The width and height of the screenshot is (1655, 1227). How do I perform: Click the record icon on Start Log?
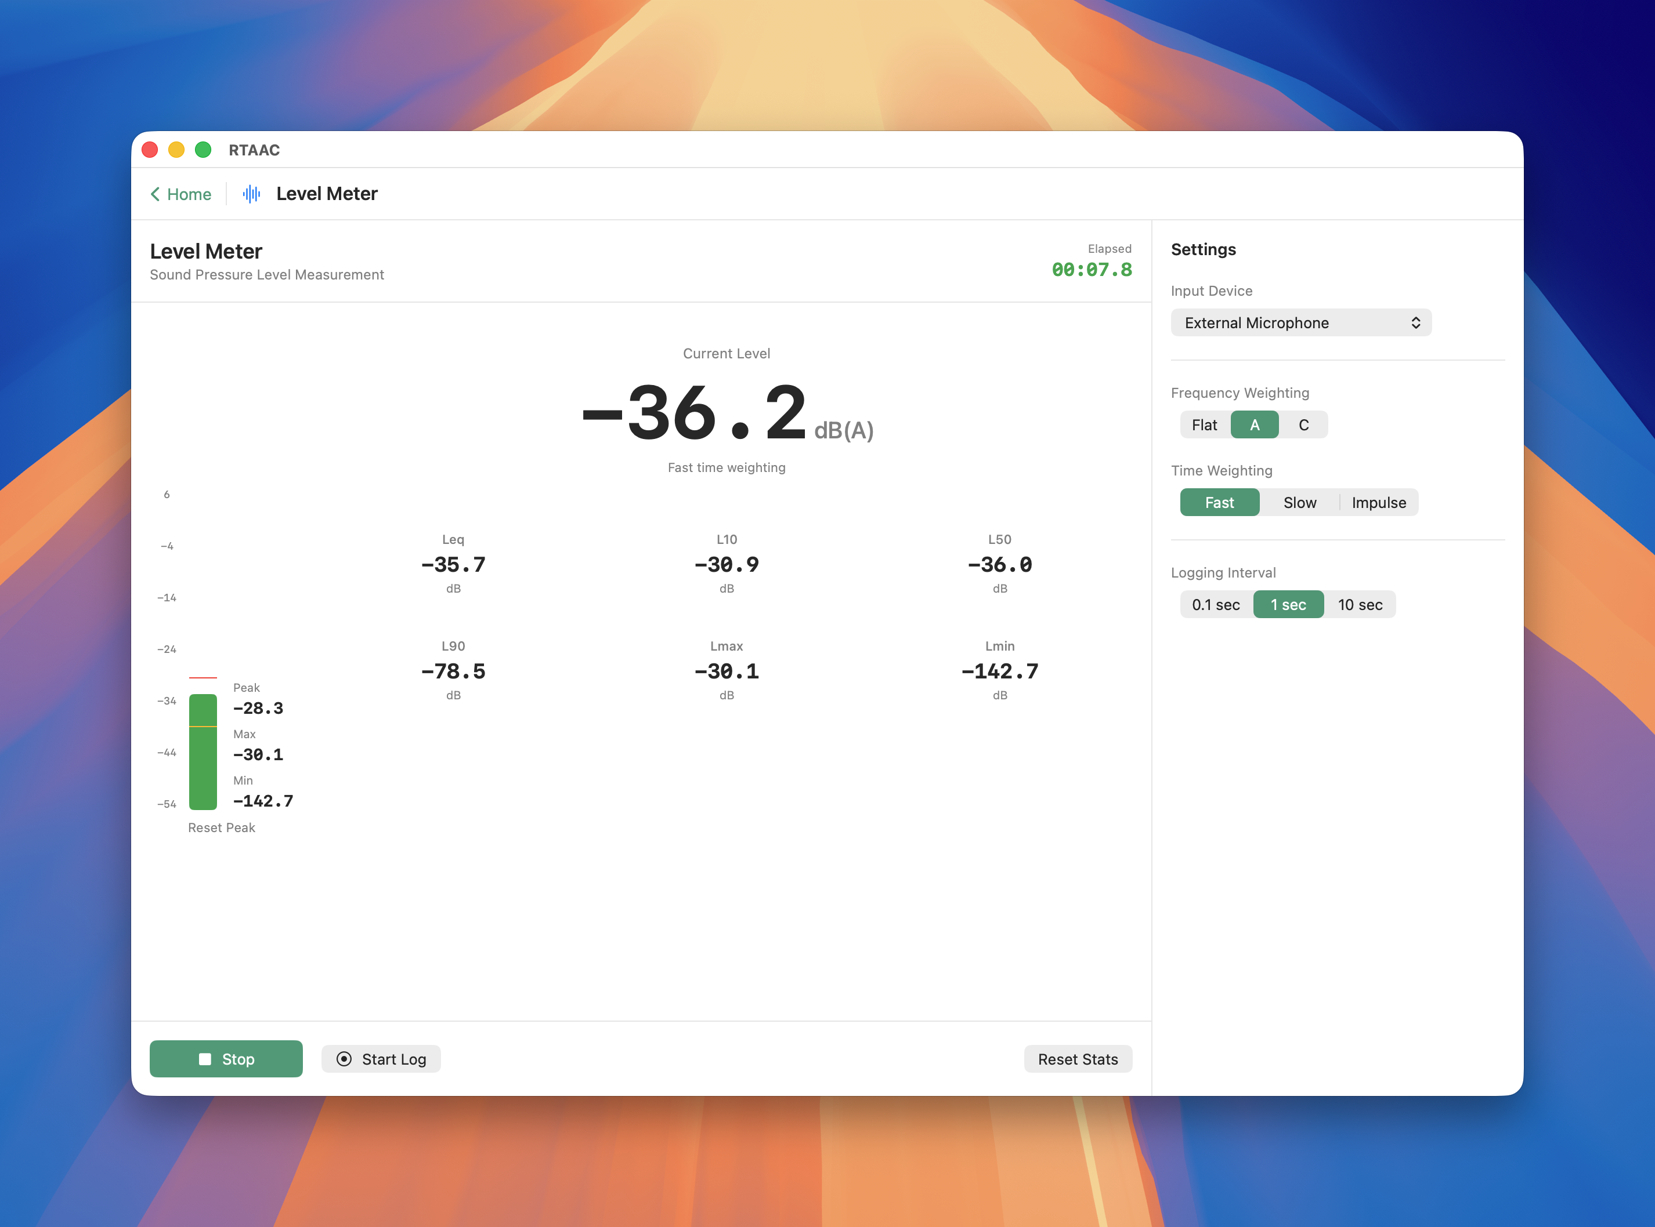pos(344,1058)
